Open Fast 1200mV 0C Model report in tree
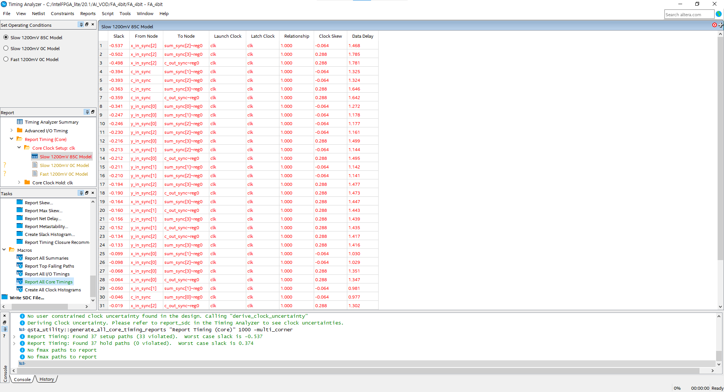The width and height of the screenshot is (724, 392). [64, 174]
